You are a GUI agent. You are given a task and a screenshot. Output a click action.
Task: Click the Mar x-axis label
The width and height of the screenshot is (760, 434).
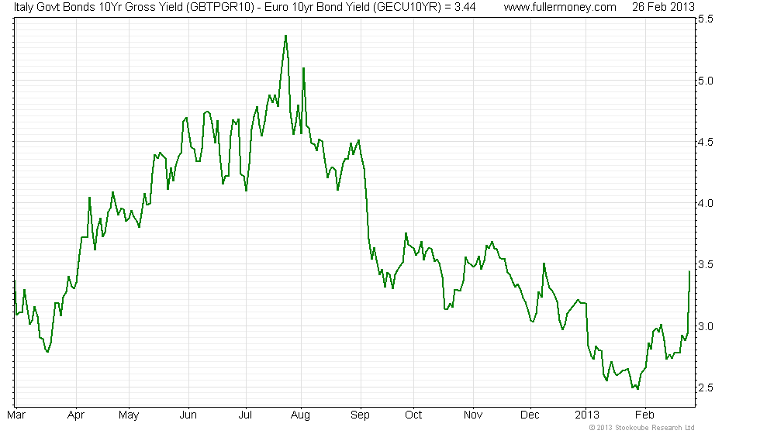(x=16, y=415)
